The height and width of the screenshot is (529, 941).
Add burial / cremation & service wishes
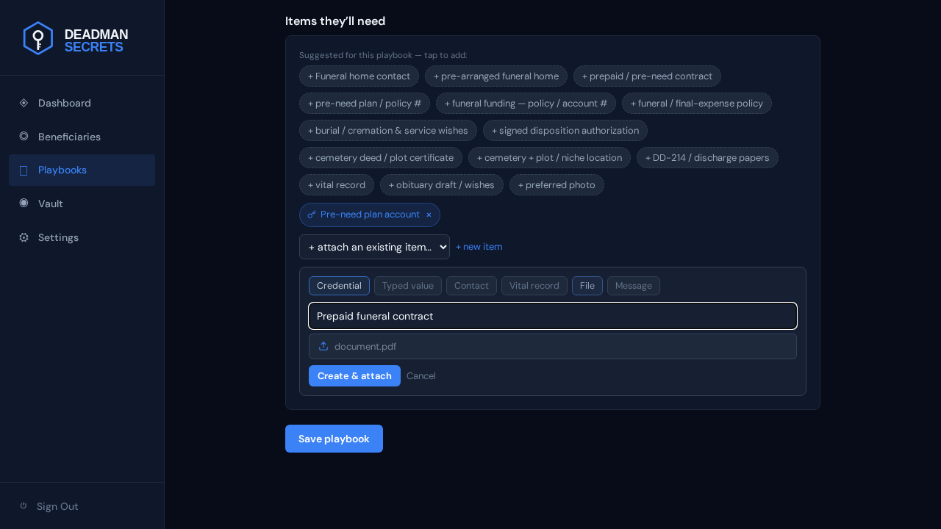pyautogui.click(x=388, y=130)
